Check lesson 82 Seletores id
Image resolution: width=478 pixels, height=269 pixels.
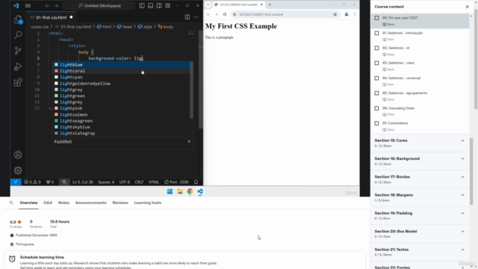point(376,48)
